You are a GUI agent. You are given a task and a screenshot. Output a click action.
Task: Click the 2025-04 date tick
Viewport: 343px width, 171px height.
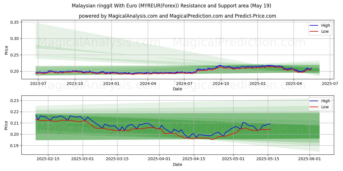(x=293, y=84)
